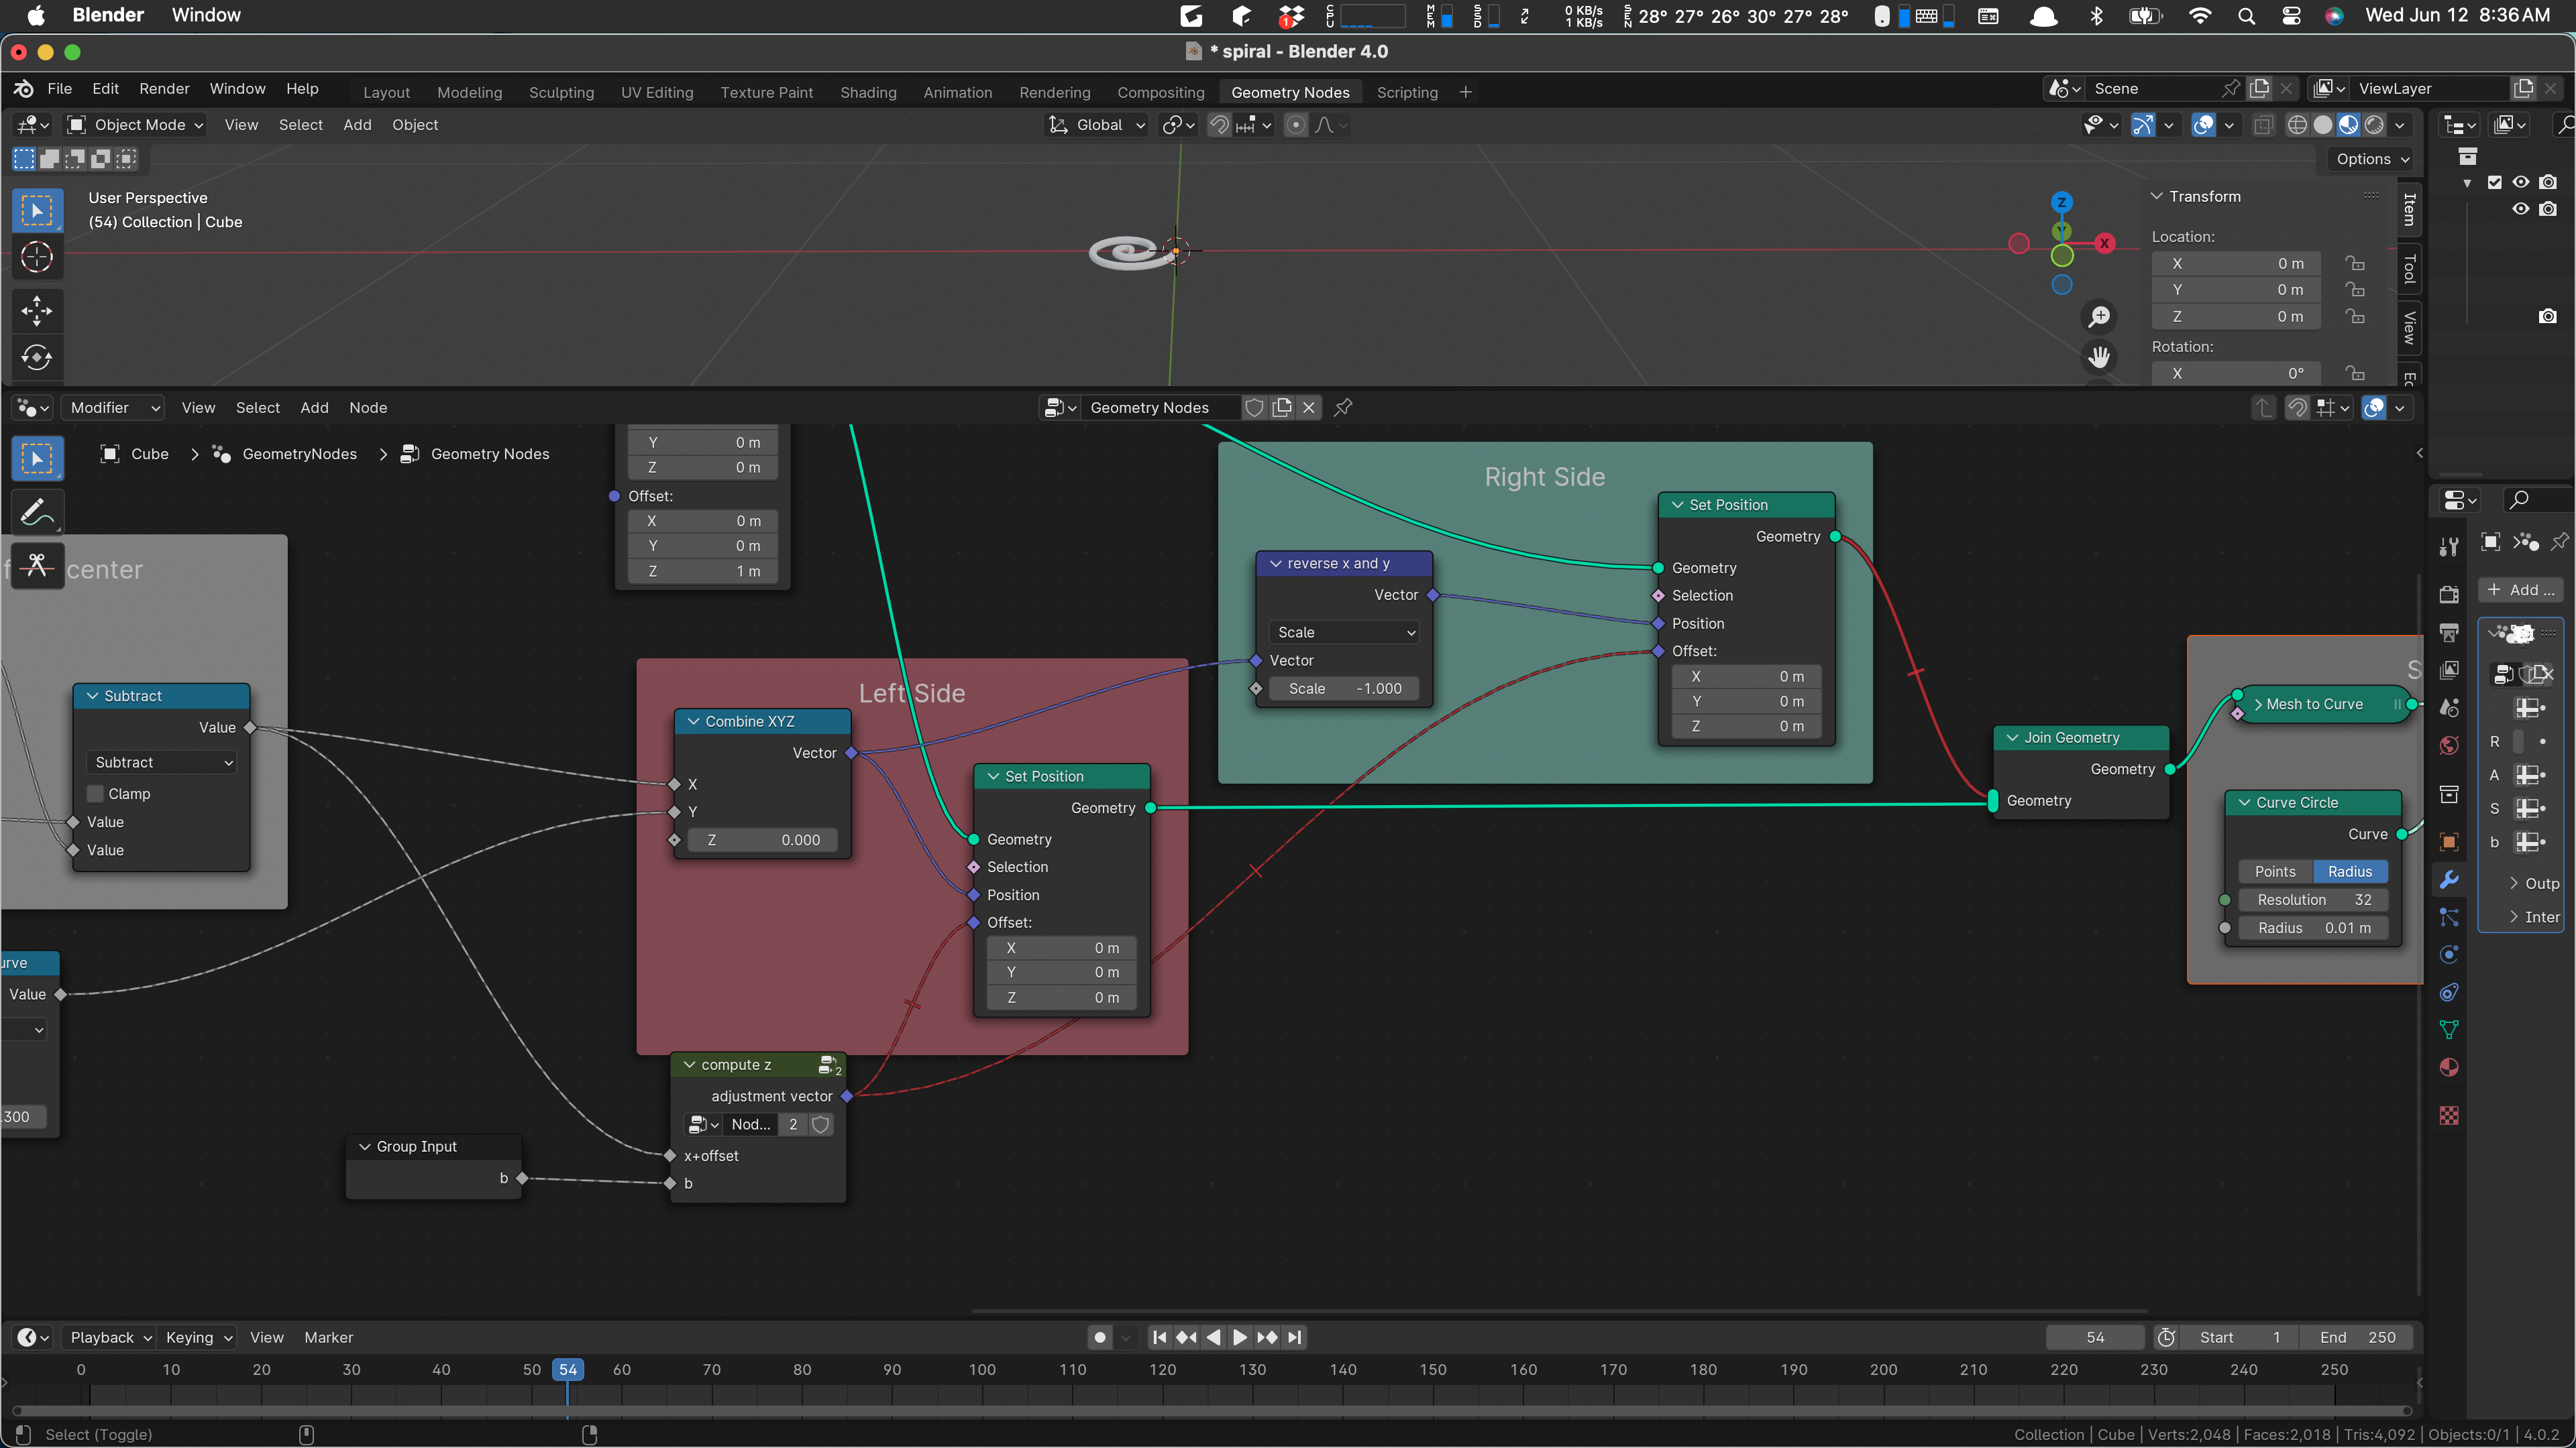Open the Keying dropdown in timeline
Viewport: 2576px width, 1448px height.
click(198, 1337)
